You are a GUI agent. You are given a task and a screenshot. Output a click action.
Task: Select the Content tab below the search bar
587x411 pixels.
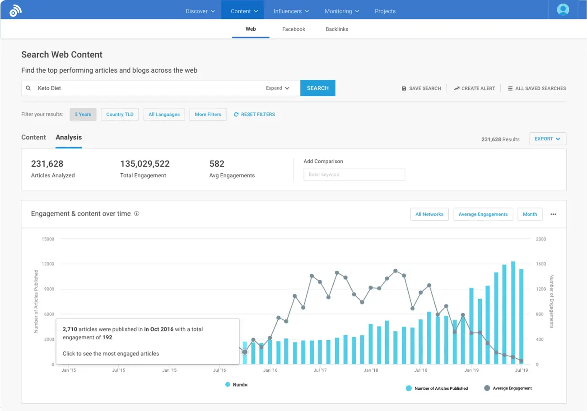pyautogui.click(x=33, y=137)
